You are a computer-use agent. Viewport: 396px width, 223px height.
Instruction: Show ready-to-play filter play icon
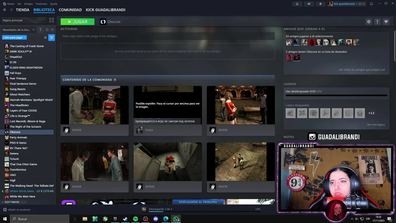52,30
